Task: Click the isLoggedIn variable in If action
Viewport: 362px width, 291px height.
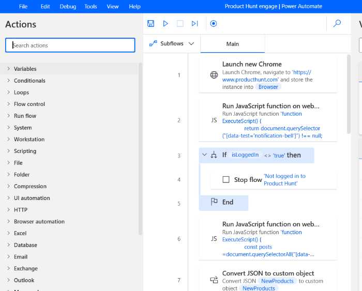Action: [245, 155]
